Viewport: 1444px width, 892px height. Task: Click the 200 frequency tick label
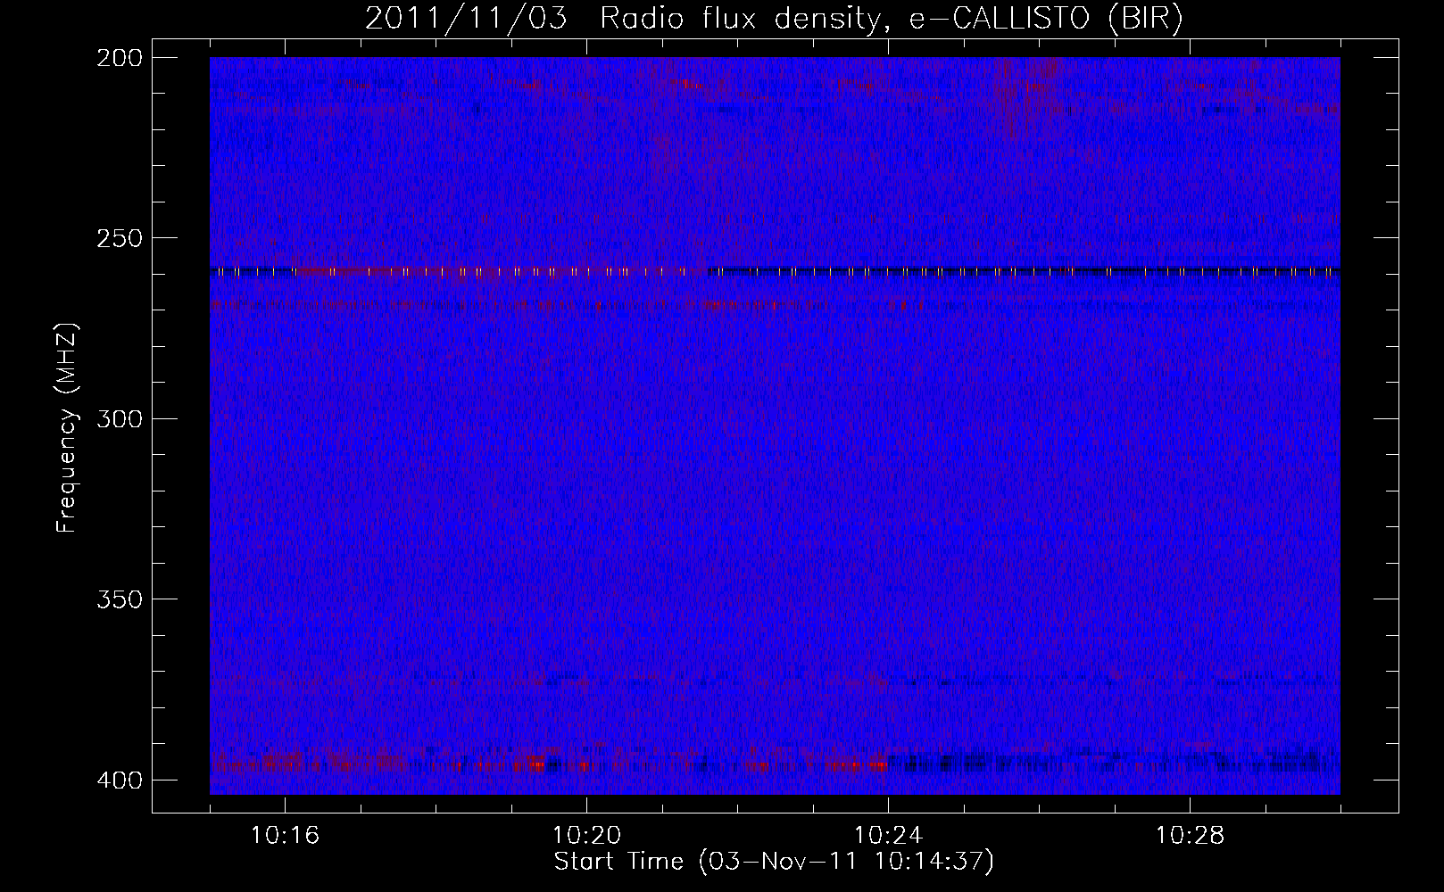[x=119, y=58]
